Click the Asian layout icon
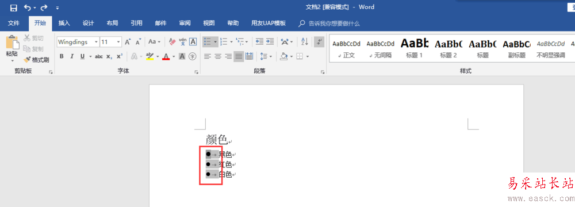The image size is (575, 207). [285, 42]
